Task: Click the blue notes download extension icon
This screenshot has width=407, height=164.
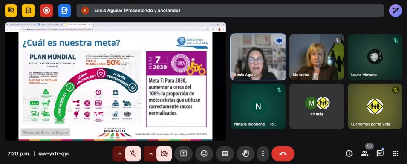Action: point(64,11)
